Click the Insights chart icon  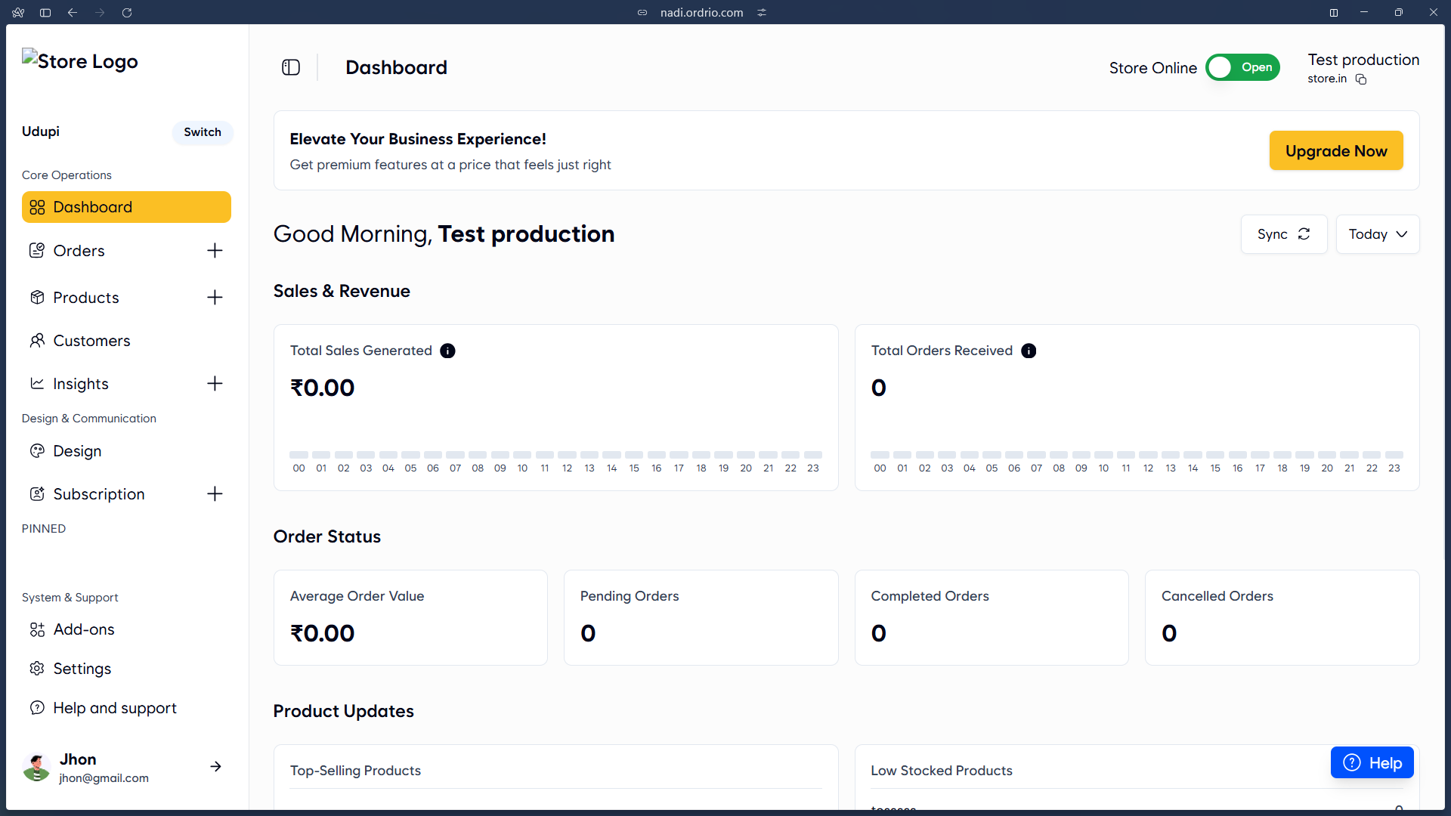pos(37,384)
